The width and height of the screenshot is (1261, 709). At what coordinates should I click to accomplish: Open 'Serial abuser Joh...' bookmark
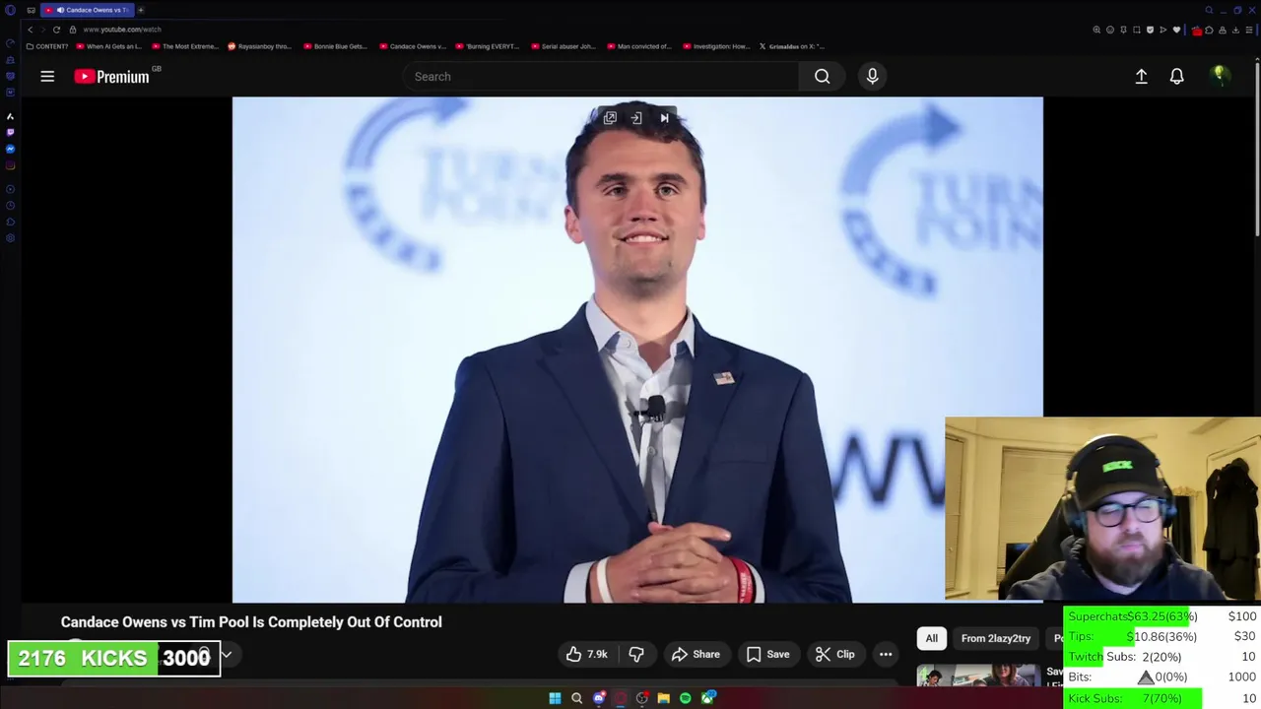(564, 46)
